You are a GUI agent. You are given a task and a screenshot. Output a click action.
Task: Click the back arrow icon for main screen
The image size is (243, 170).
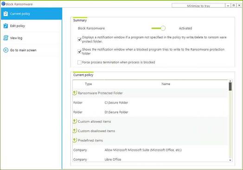pyautogui.click(x=6, y=50)
